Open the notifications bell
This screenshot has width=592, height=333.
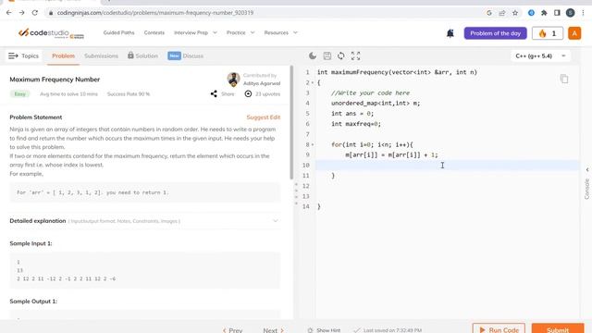click(450, 33)
